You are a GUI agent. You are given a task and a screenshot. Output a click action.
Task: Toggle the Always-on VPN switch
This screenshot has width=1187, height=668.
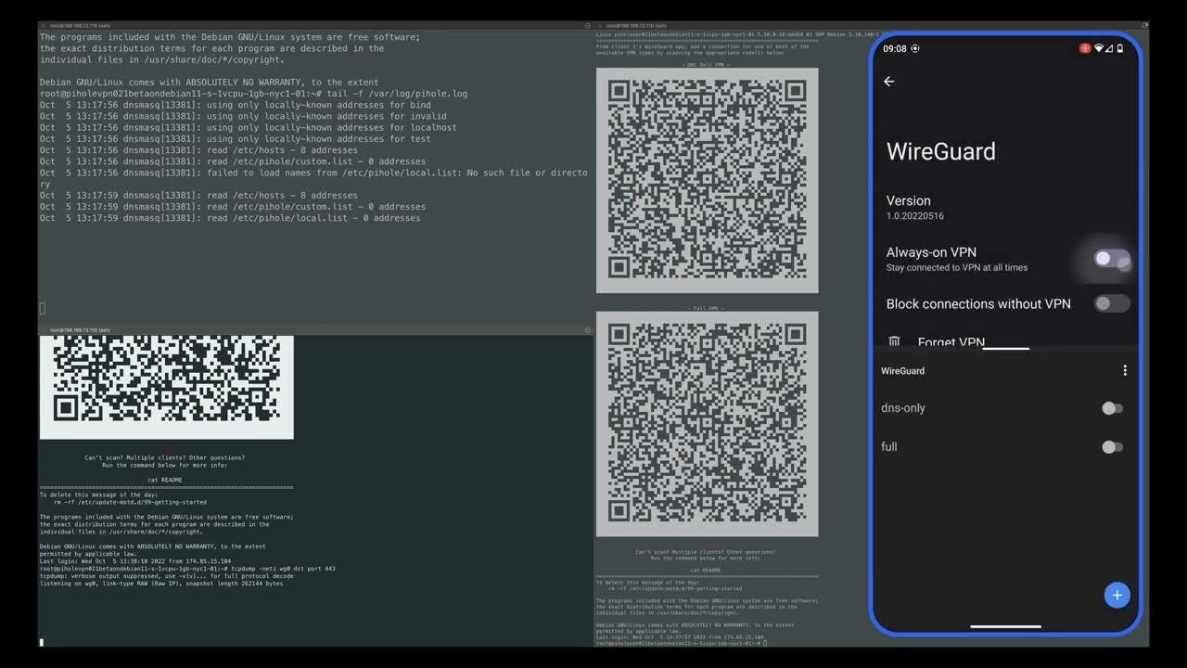pyautogui.click(x=1111, y=259)
